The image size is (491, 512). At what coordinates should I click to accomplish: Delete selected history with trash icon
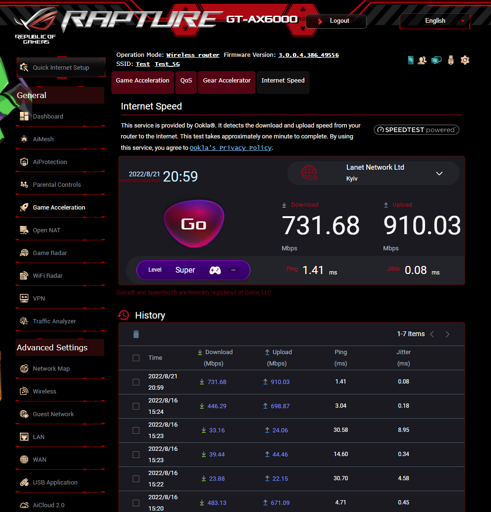click(136, 334)
